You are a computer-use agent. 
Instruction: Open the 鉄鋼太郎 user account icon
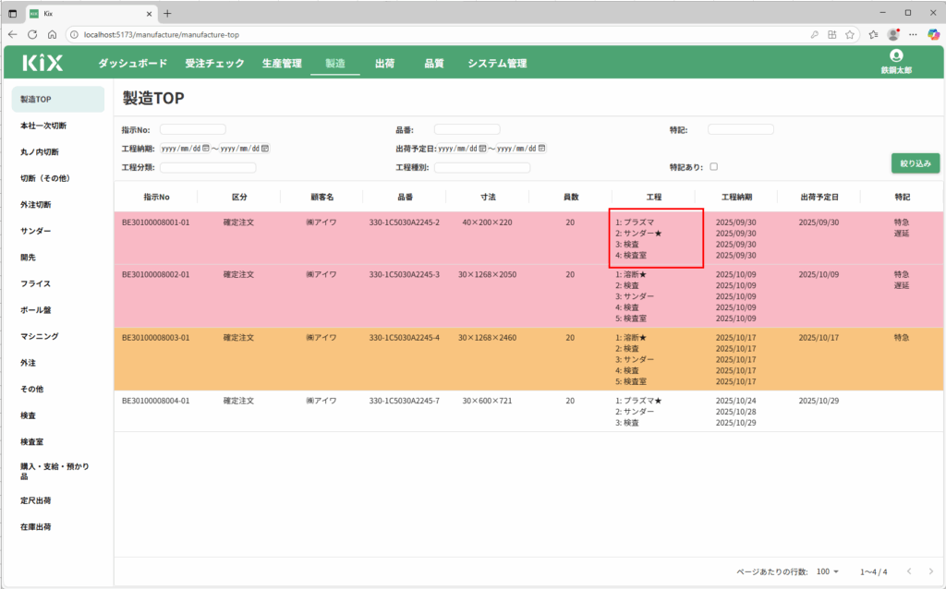(895, 56)
